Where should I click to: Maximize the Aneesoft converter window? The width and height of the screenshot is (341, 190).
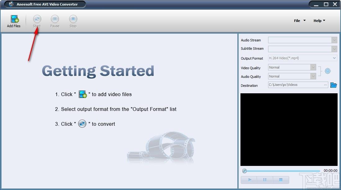pyautogui.click(x=326, y=4)
